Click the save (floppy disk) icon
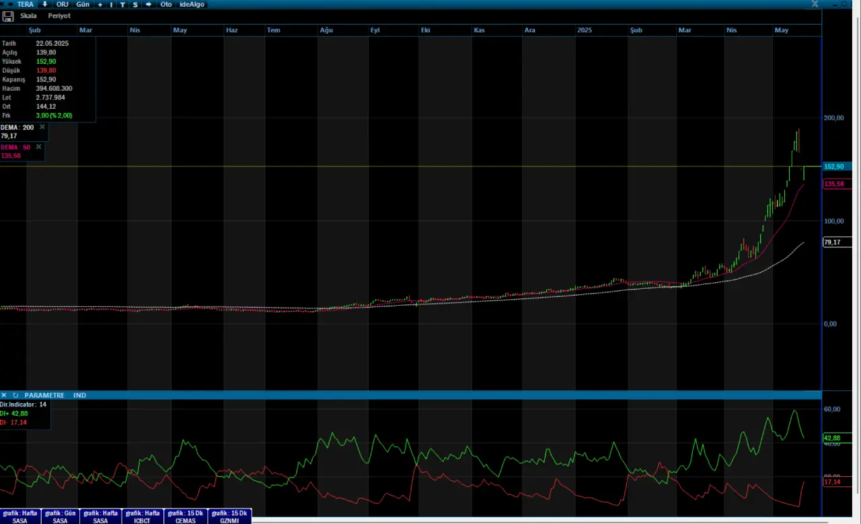 [x=9, y=15]
